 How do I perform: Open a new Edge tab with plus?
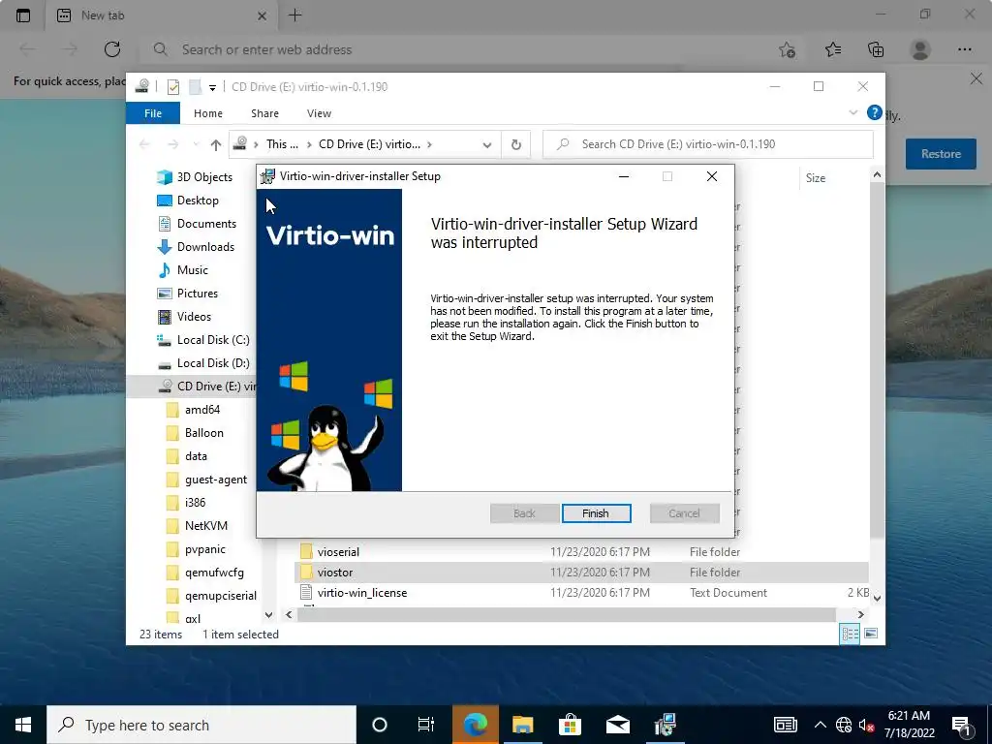[x=294, y=15]
